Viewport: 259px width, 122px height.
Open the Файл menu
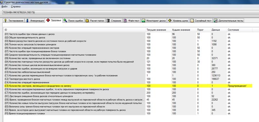5,6
